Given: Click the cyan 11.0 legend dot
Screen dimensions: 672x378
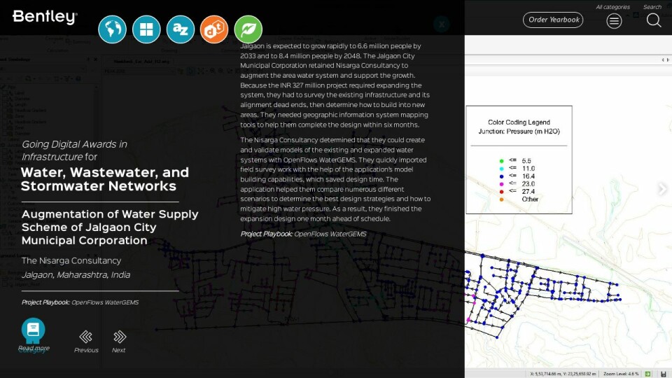Looking at the screenshot, I should click(501, 169).
